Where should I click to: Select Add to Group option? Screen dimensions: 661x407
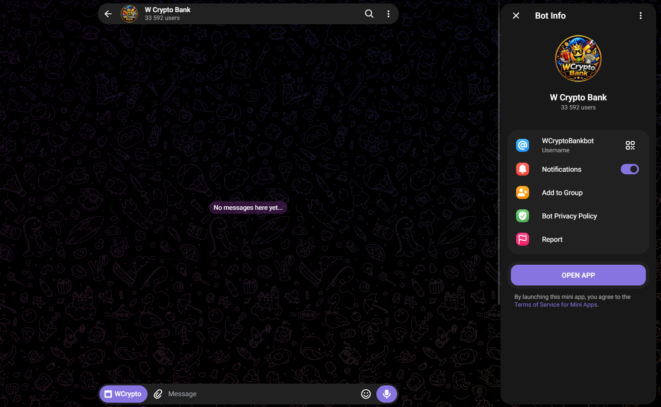[x=578, y=192]
